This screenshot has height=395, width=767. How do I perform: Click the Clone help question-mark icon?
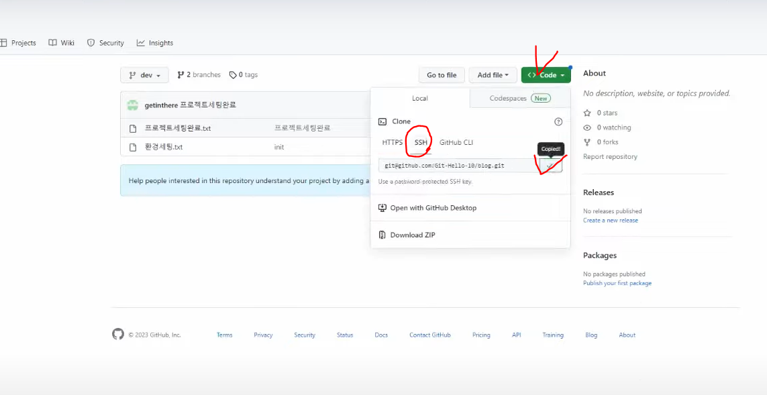(x=558, y=122)
